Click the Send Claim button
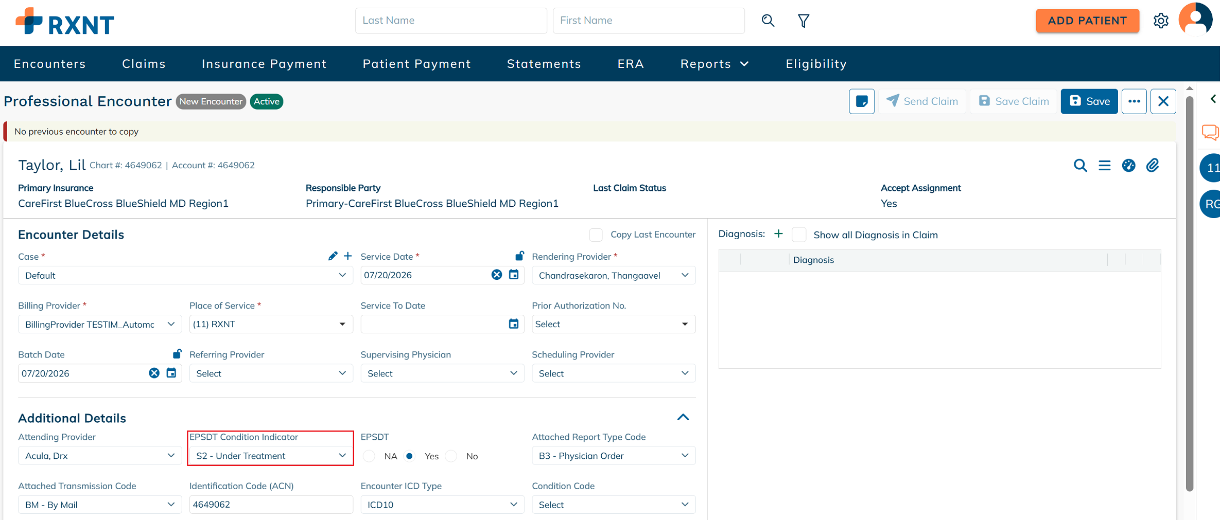Viewport: 1220px width, 520px height. [922, 101]
